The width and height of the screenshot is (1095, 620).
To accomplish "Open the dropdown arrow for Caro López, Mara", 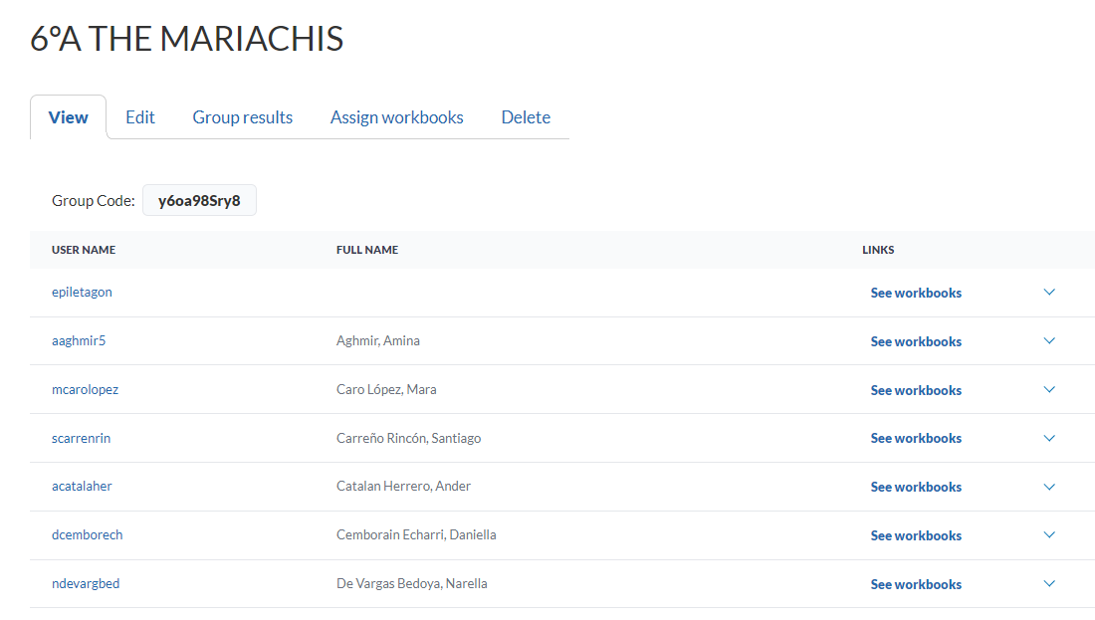I will click(1048, 390).
